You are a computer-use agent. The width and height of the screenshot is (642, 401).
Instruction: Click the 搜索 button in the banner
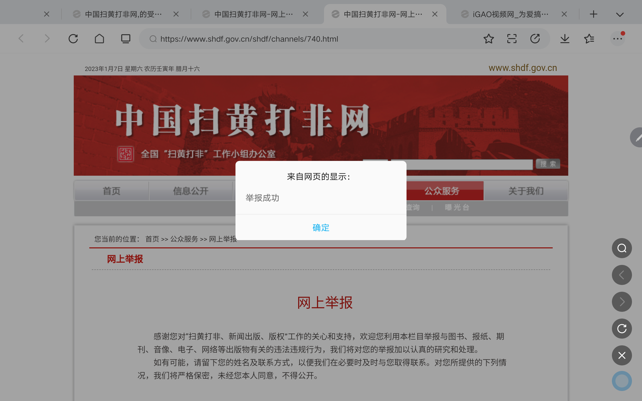tap(548, 164)
